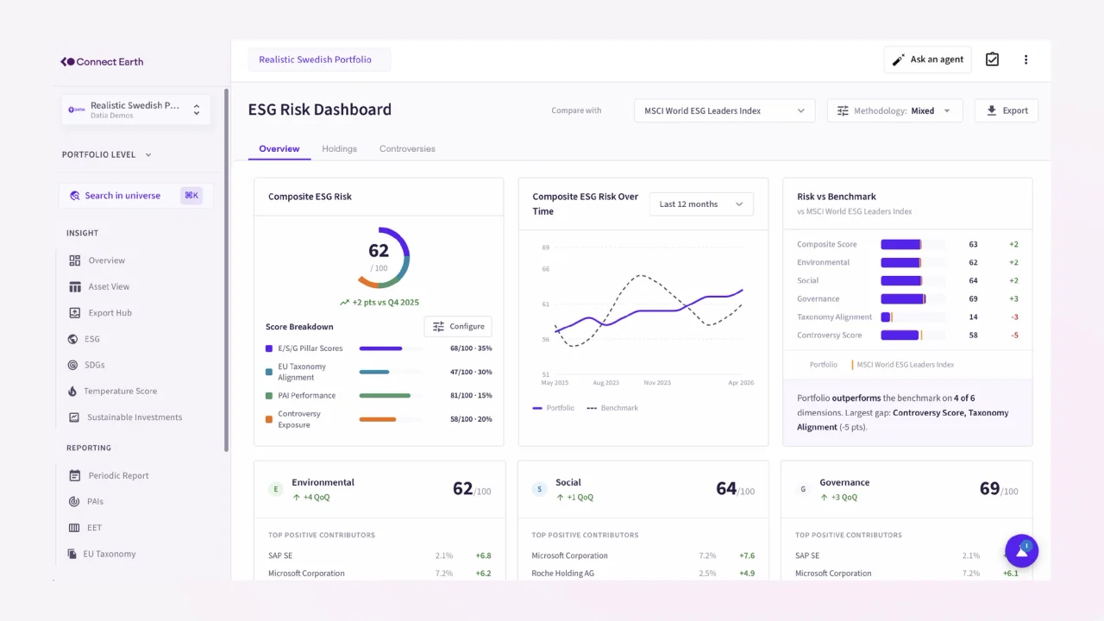Click Sustainable Investments chart icon

pos(74,417)
